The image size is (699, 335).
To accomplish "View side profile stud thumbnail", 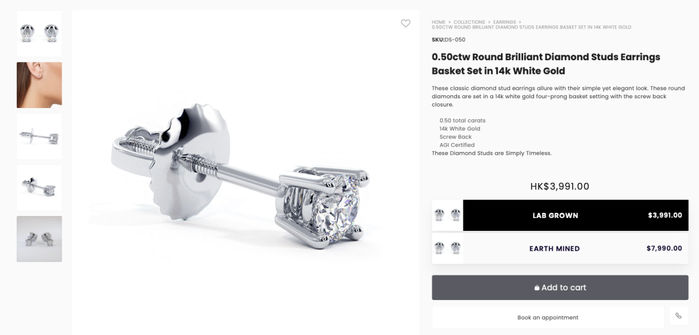I will point(39,136).
